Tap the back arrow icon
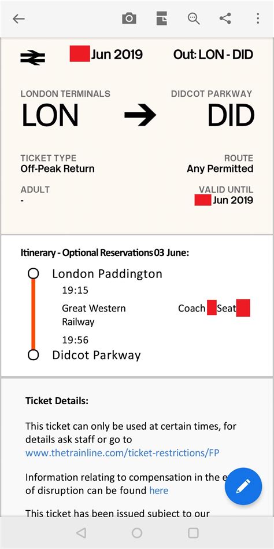The width and height of the screenshot is (274, 549). pyautogui.click(x=18, y=19)
